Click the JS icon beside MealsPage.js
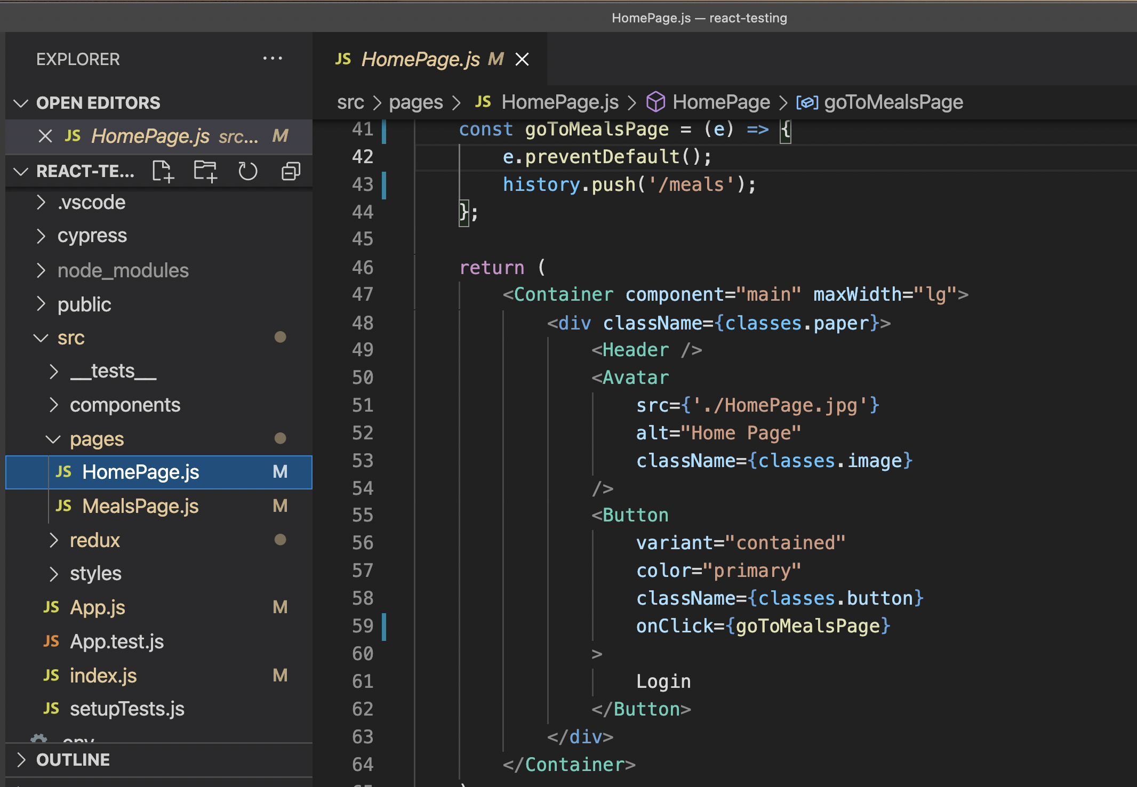 (63, 505)
